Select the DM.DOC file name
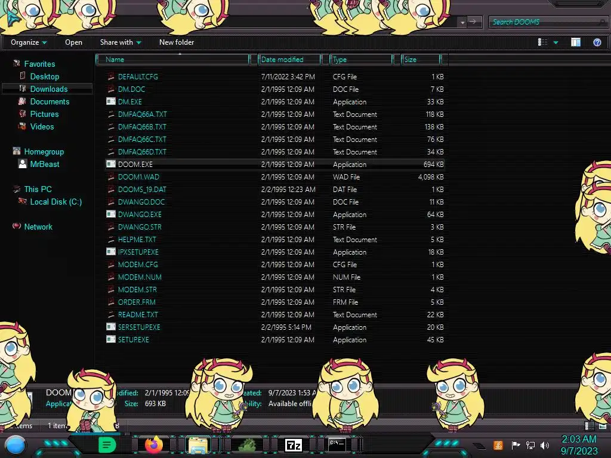611x458 pixels. [131, 89]
